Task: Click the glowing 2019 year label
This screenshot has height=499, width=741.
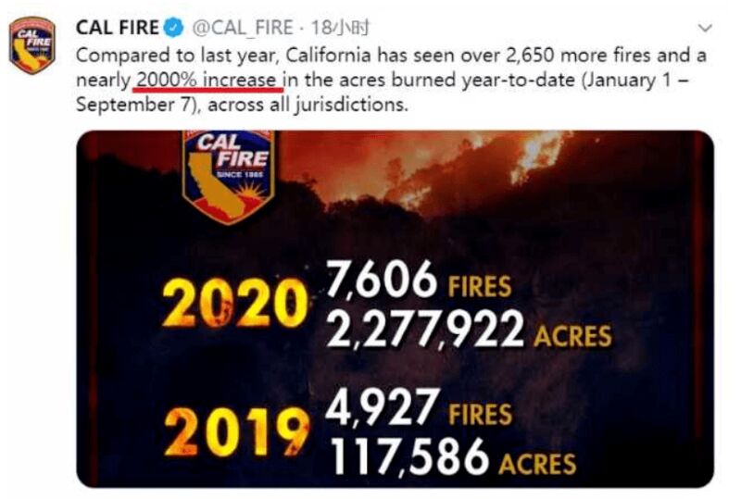Action: click(236, 432)
